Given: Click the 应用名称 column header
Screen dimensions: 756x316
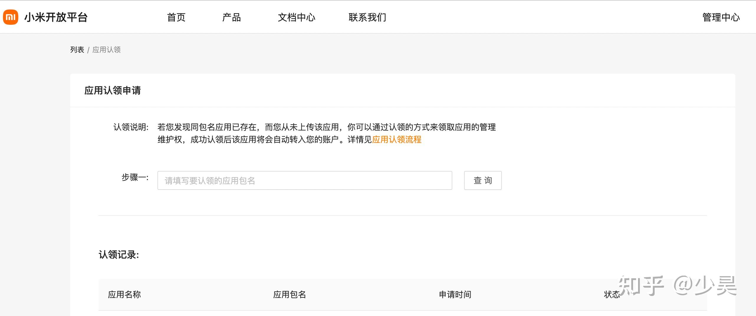Looking at the screenshot, I should pyautogui.click(x=124, y=294).
